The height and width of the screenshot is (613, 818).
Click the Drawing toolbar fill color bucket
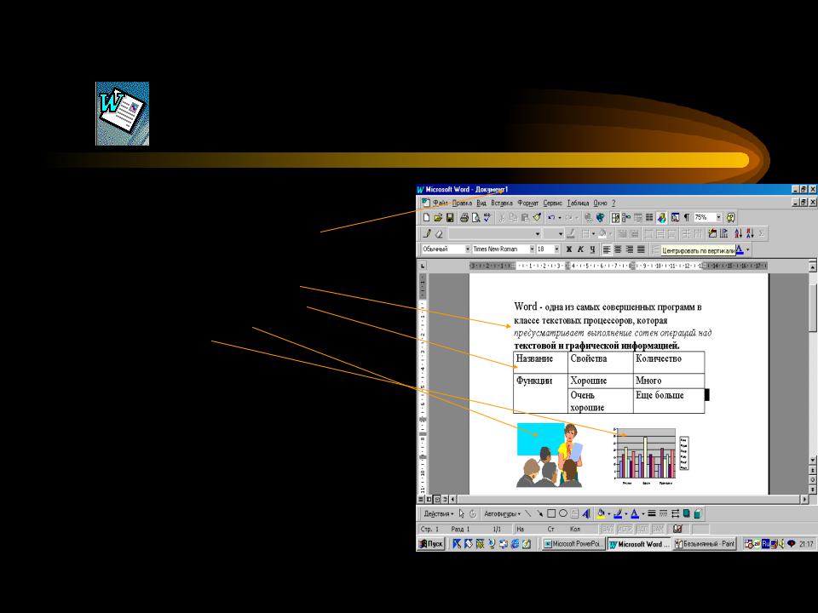click(601, 513)
